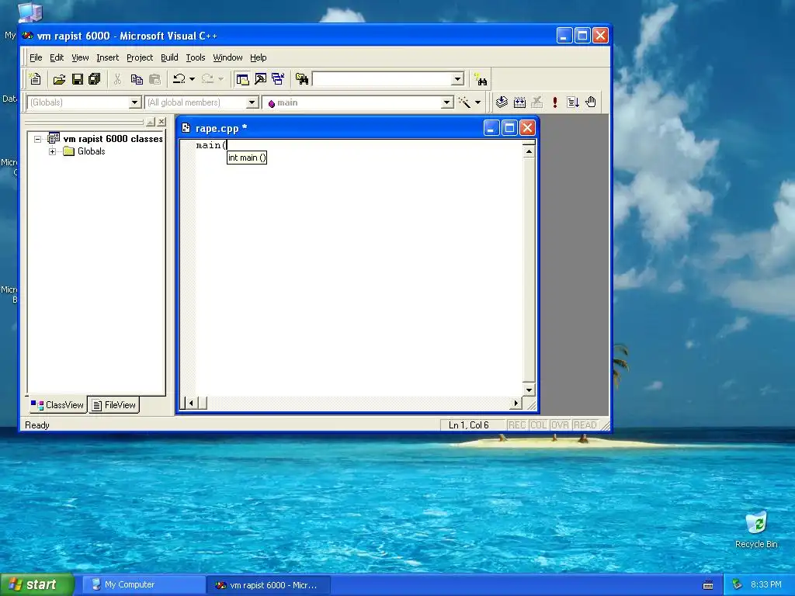Open the Tools menu
795x596 pixels.
coord(195,57)
